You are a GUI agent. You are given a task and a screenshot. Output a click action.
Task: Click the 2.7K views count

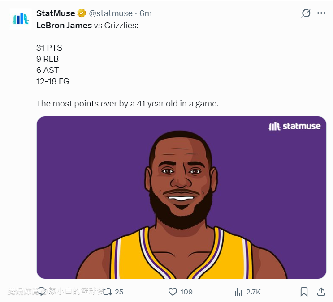point(253,292)
